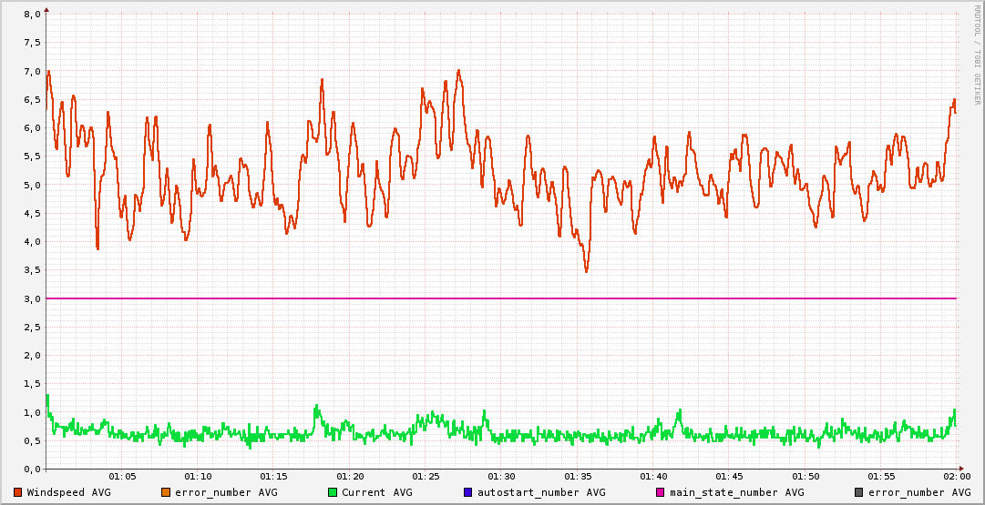Select the 01:30 tick label on the time axis
The width and height of the screenshot is (985, 505).
click(501, 476)
